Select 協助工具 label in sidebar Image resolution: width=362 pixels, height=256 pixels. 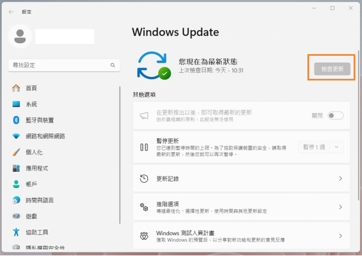click(37, 232)
